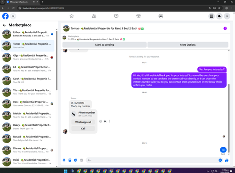This screenshot has height=173, width=235.
Task: Open the Facebook logo home link
Action: [5, 16]
